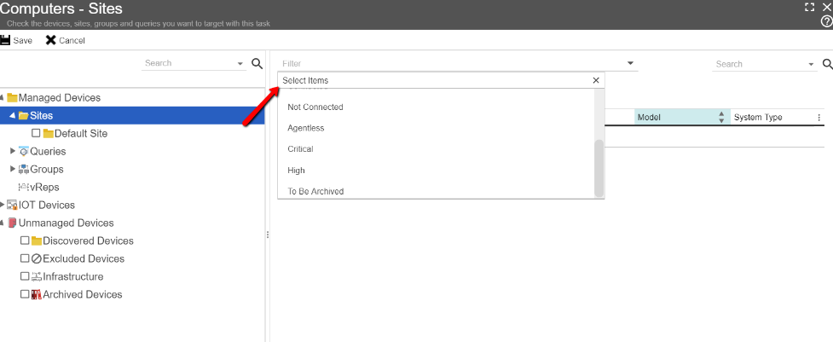Click the Save button label

click(23, 41)
